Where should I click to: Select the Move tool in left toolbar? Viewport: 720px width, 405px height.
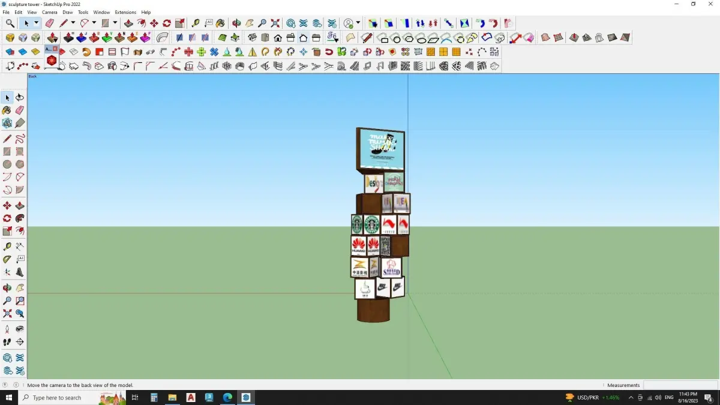coord(7,206)
